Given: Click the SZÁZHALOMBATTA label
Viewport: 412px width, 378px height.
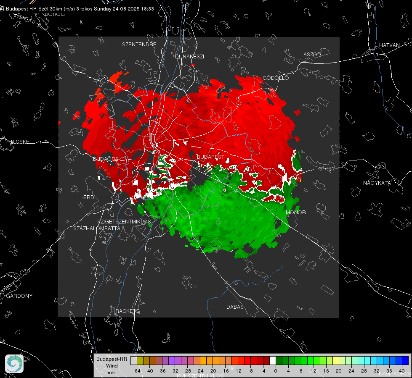Looking at the screenshot, I should point(96,228).
